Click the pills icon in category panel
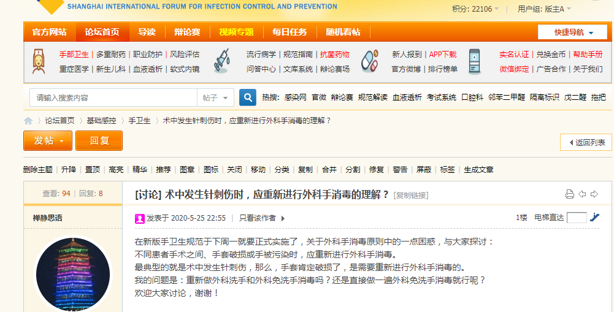 [369, 61]
